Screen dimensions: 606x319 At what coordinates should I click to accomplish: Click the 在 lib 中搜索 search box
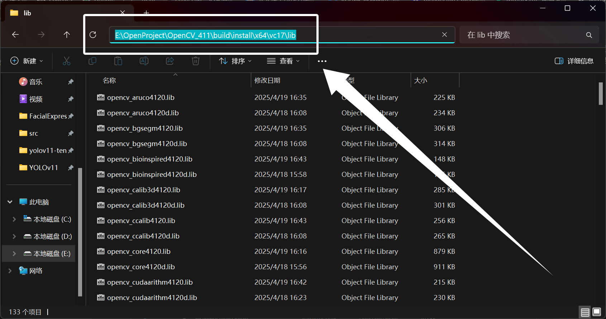click(529, 35)
